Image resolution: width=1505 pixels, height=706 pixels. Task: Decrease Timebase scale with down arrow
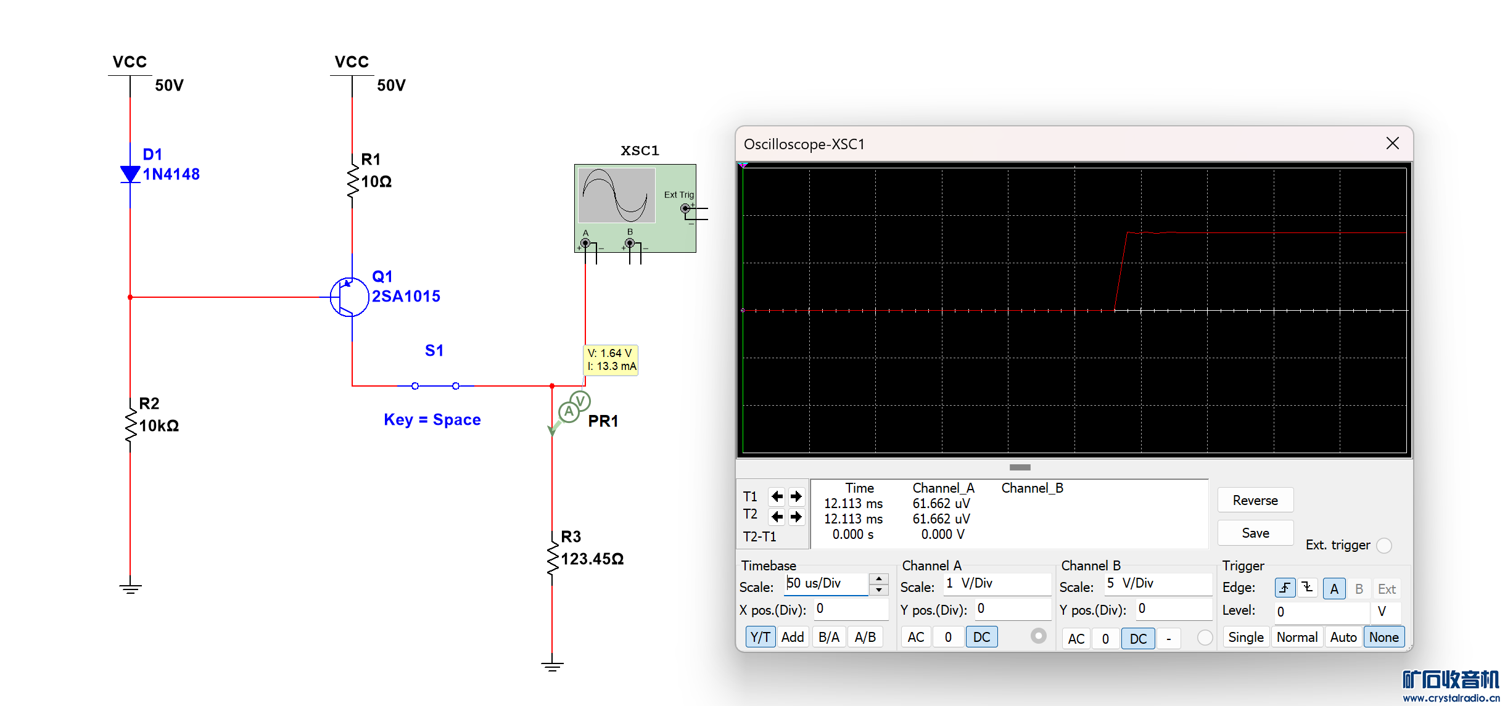tap(878, 590)
